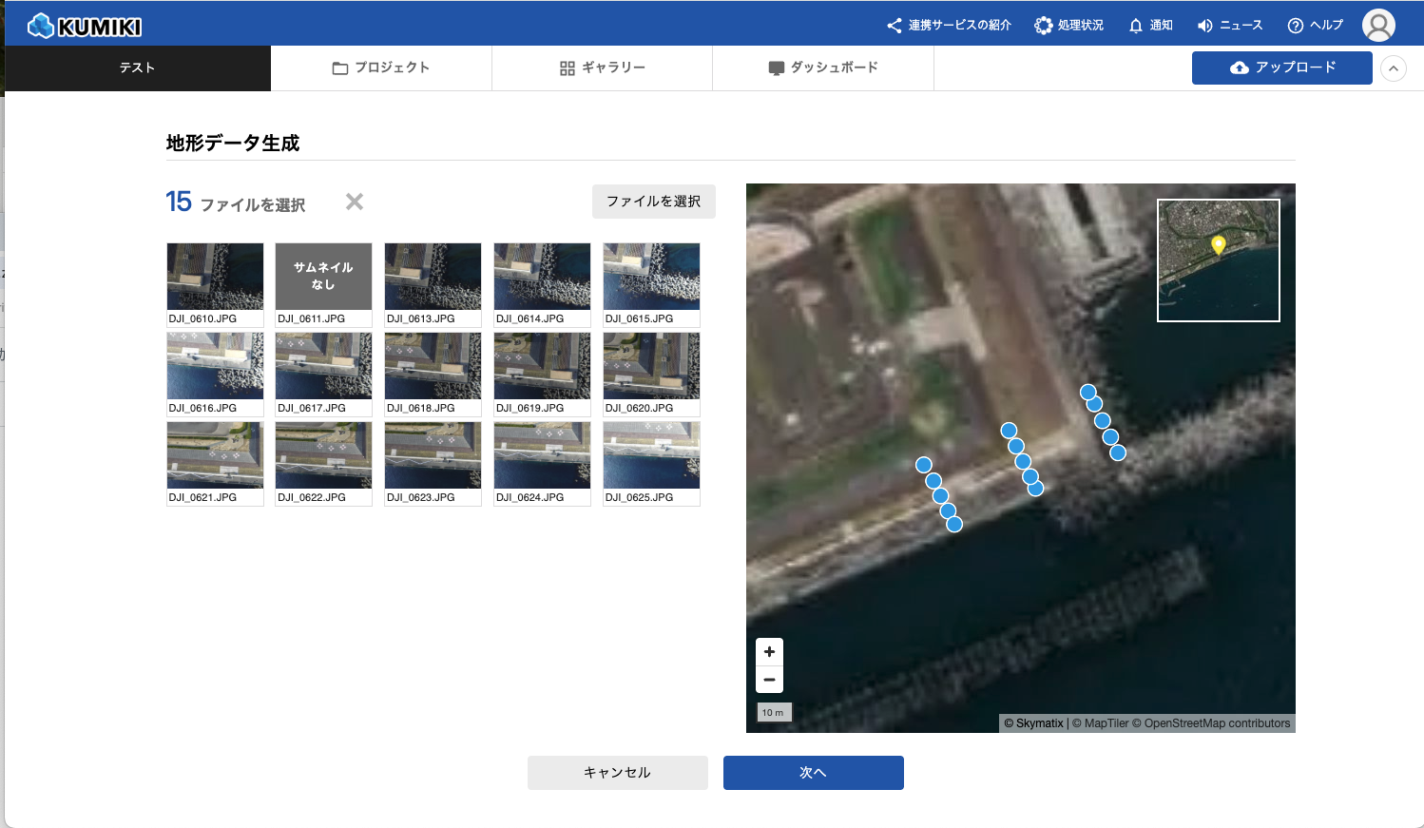Open the ギャラリー tab

click(x=602, y=68)
